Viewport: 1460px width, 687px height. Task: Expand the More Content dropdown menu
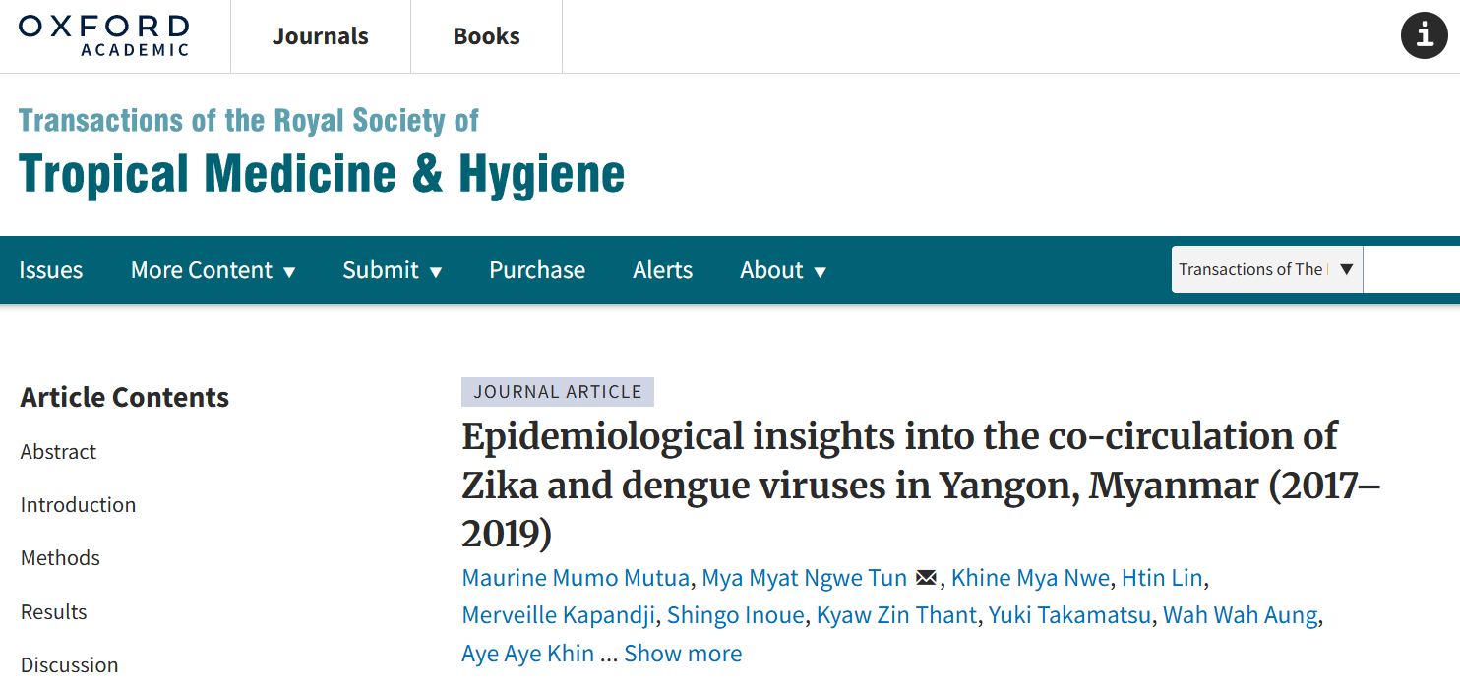point(213,270)
